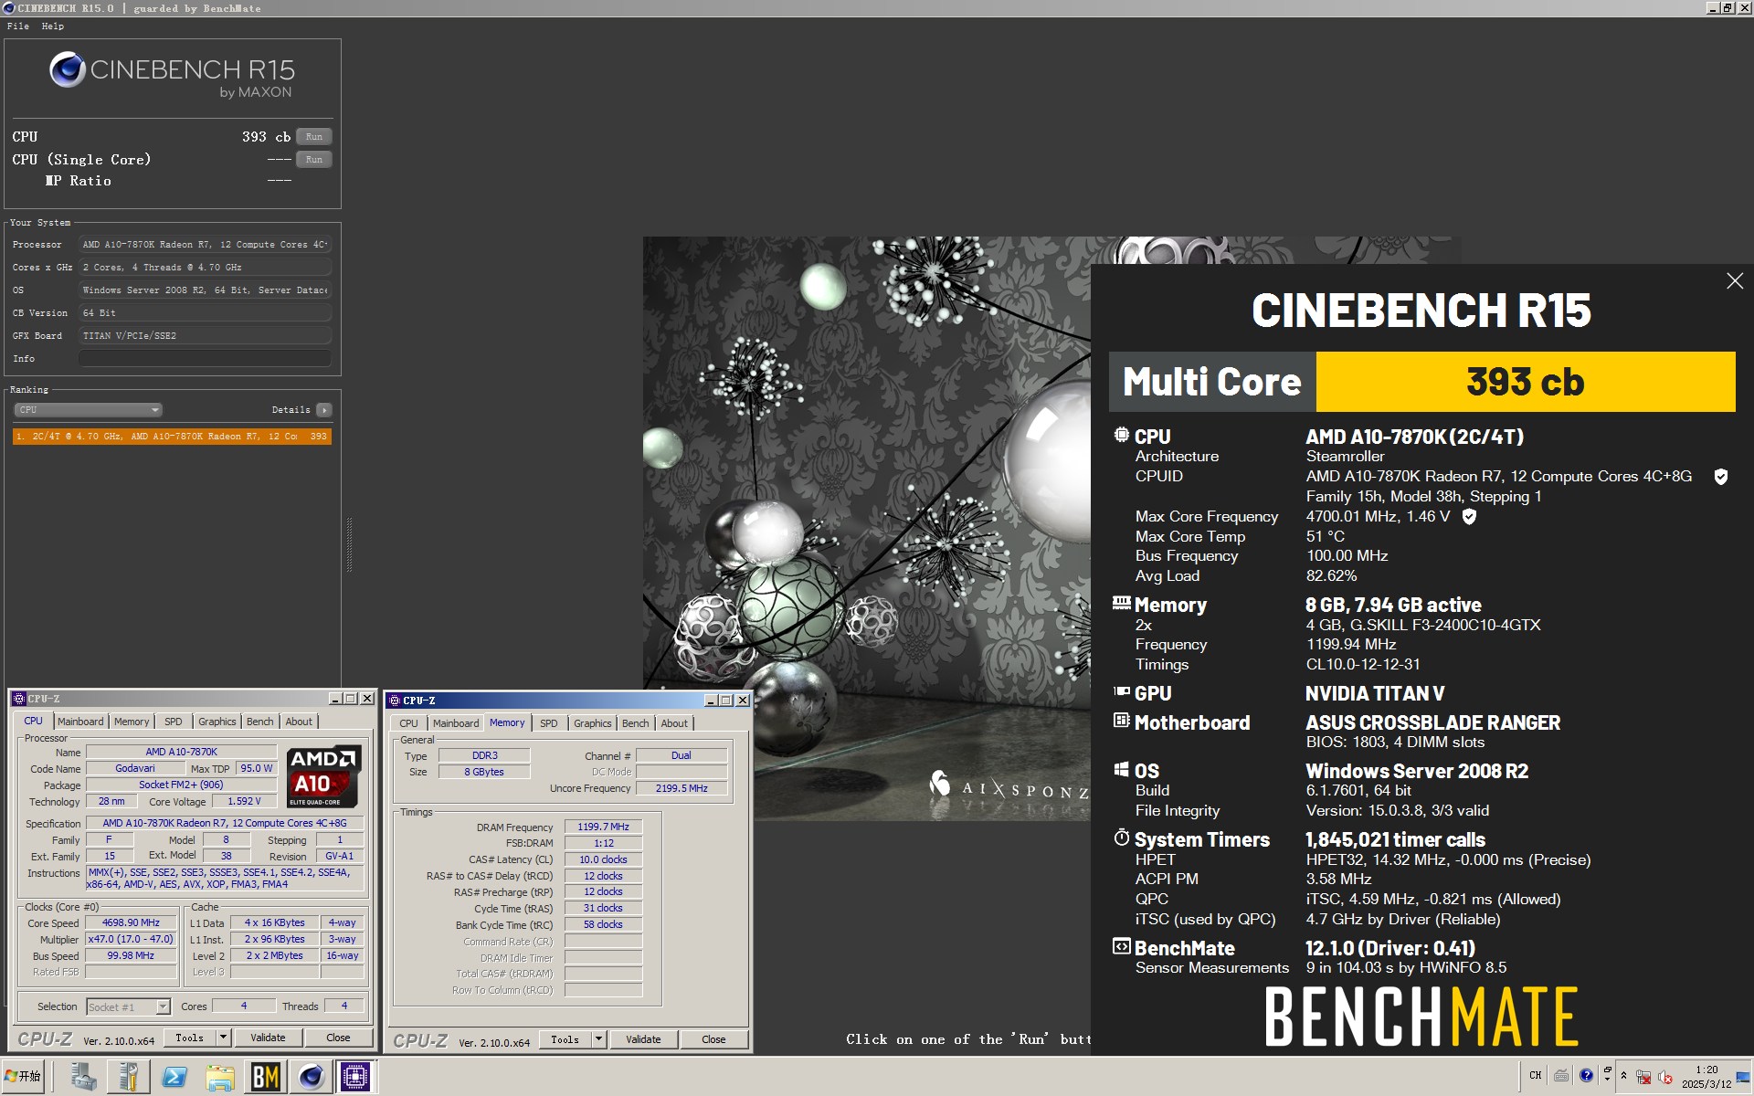1754x1096 pixels.
Task: Click the CPUID verified shield icon
Action: click(x=1721, y=477)
